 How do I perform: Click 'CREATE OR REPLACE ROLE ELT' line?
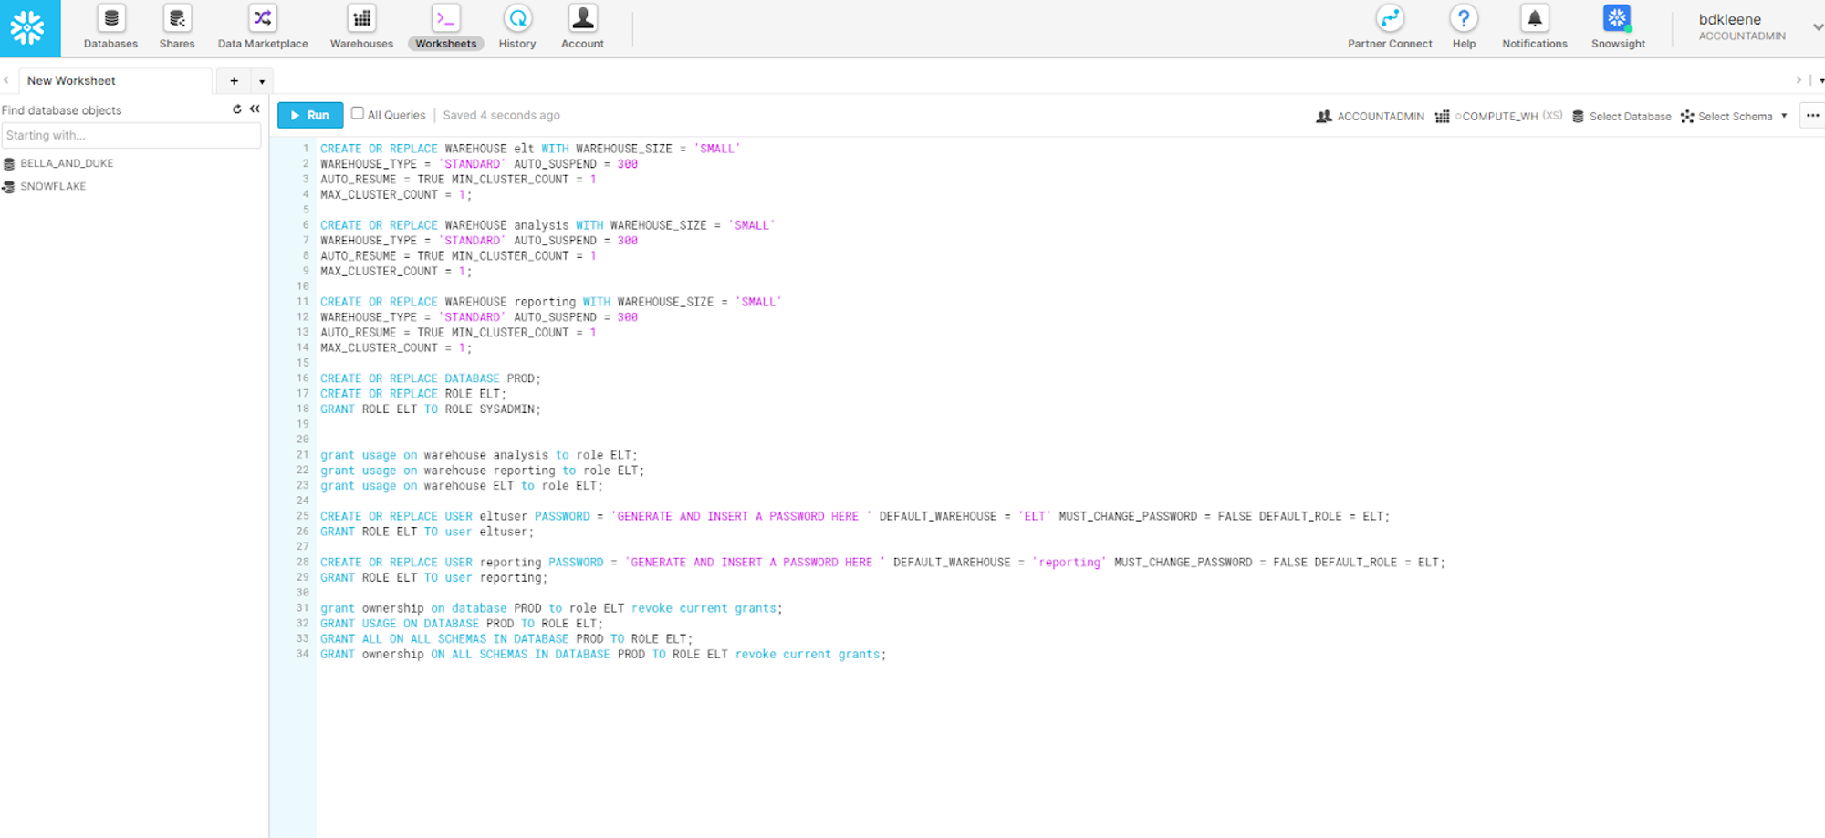413,394
